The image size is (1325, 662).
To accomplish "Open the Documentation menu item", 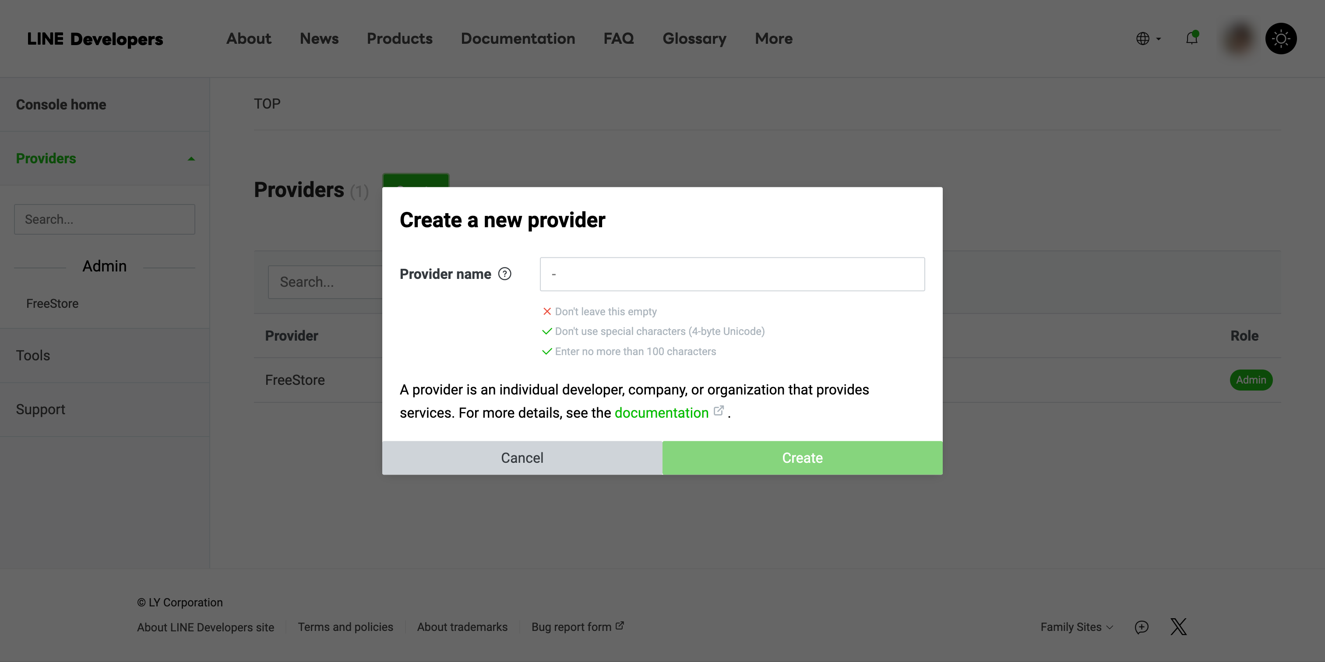I will tap(518, 39).
